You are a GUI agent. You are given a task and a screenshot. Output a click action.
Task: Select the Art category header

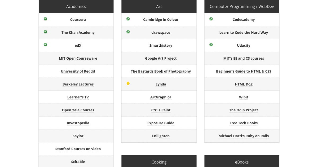[159, 7]
